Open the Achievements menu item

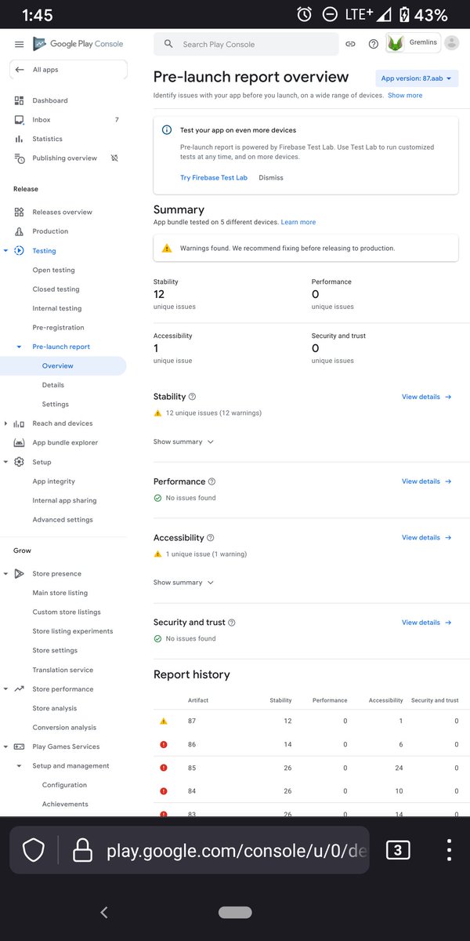(x=63, y=805)
